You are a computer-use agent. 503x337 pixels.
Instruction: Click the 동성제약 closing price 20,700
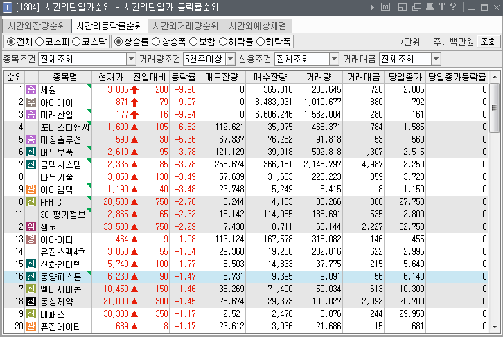point(412,302)
